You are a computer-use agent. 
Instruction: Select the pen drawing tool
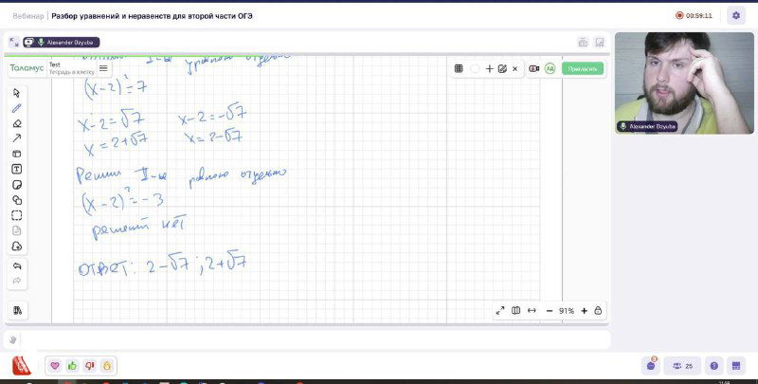(x=17, y=108)
